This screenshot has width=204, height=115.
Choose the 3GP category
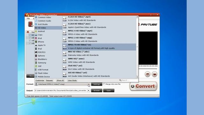(48, 66)
